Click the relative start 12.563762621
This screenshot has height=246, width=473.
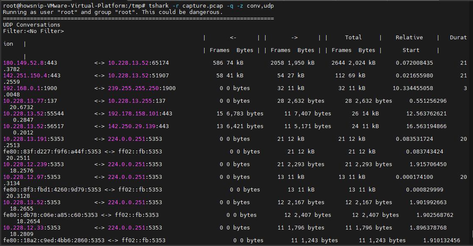[x=426, y=114]
